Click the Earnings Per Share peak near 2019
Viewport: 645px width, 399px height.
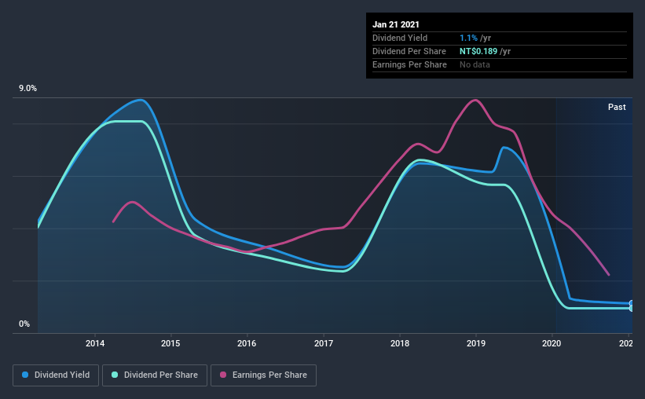point(475,100)
